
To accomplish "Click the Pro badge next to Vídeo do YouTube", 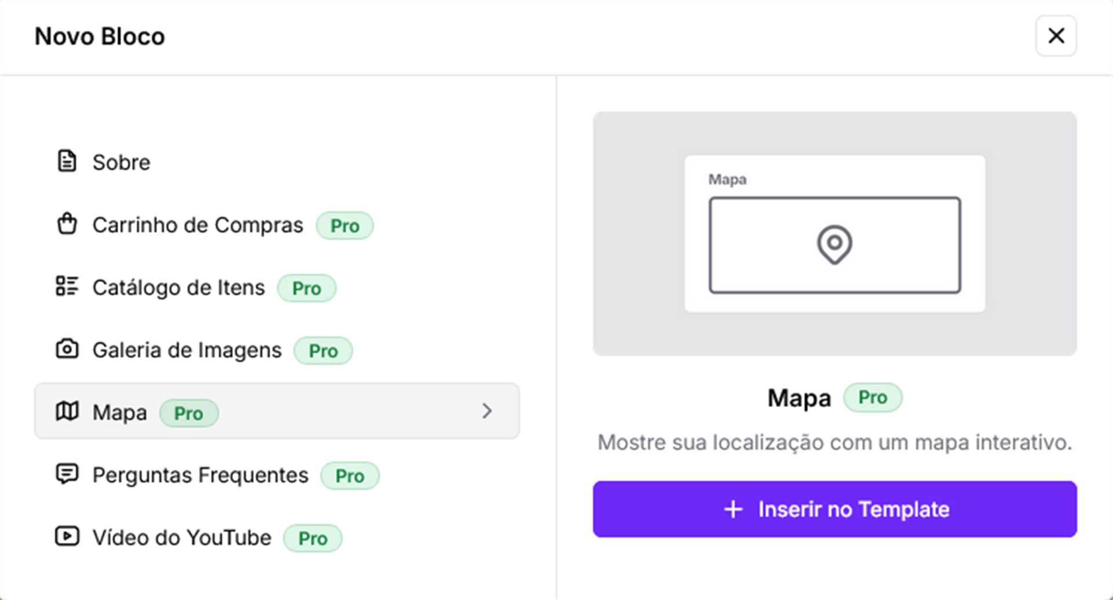I will pos(312,539).
